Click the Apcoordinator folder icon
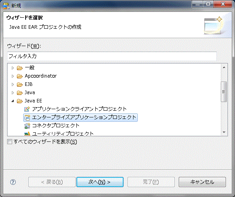Image resolution: width=235 pixels, height=197 pixels. [x=20, y=76]
